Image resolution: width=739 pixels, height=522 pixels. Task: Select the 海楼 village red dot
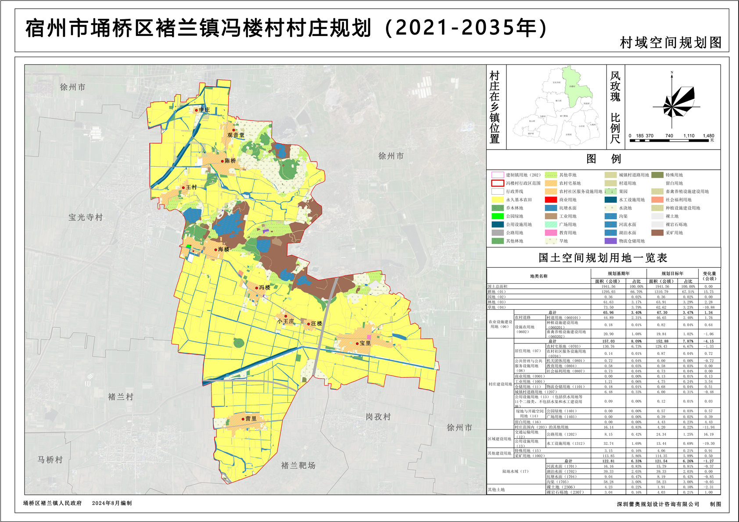click(x=216, y=250)
